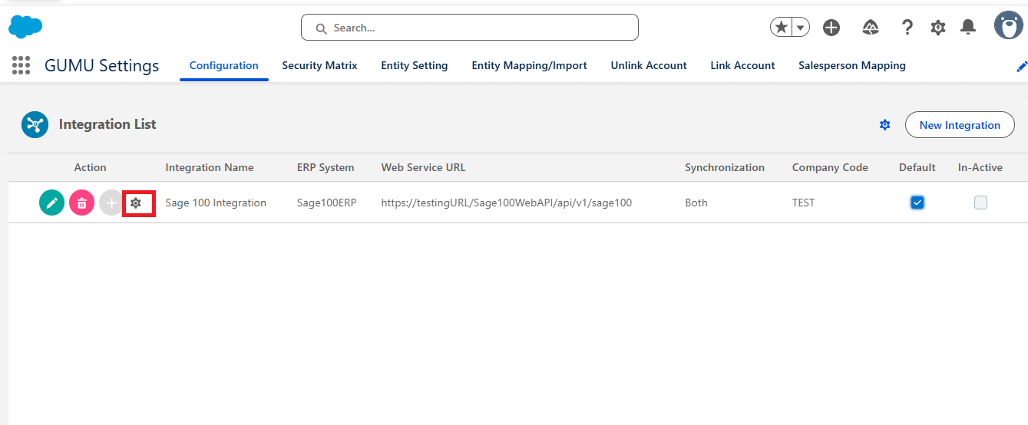
Task: Open the Entity Mapping/Import tab
Action: [529, 65]
